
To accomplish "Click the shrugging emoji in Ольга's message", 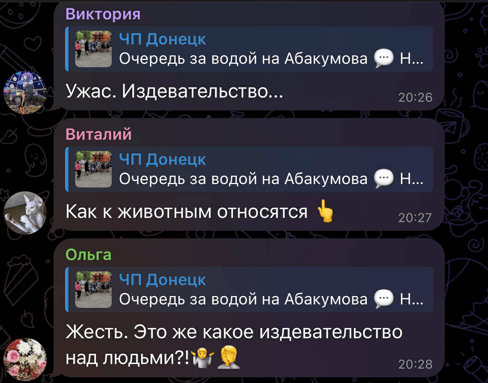I will click(x=203, y=358).
